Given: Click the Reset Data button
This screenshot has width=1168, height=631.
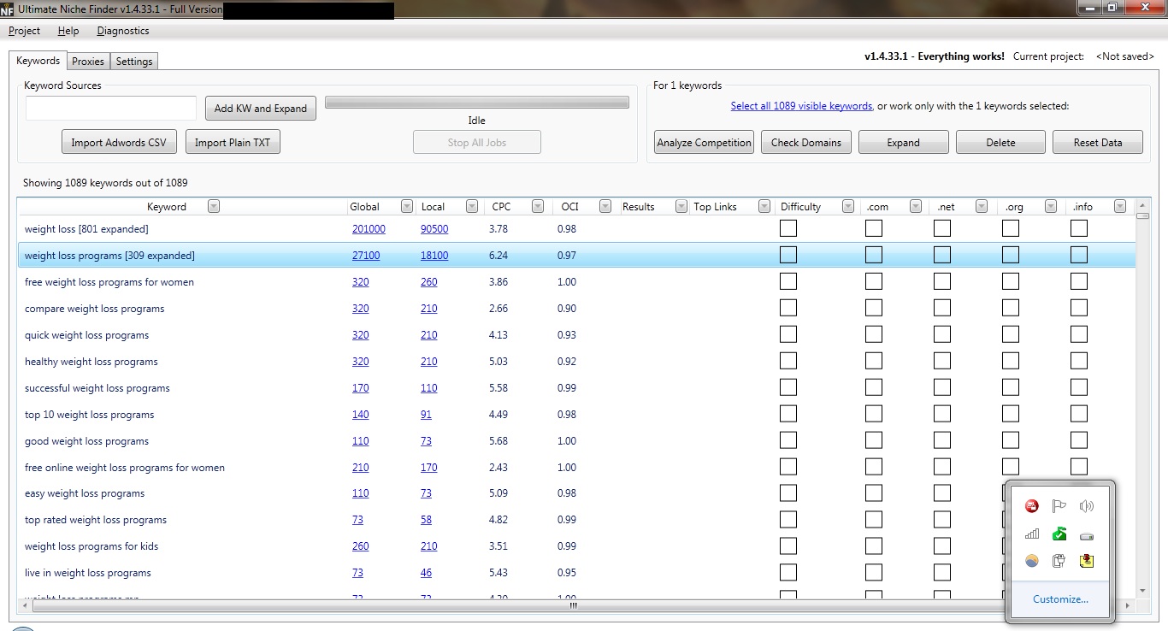Looking at the screenshot, I should [1098, 143].
